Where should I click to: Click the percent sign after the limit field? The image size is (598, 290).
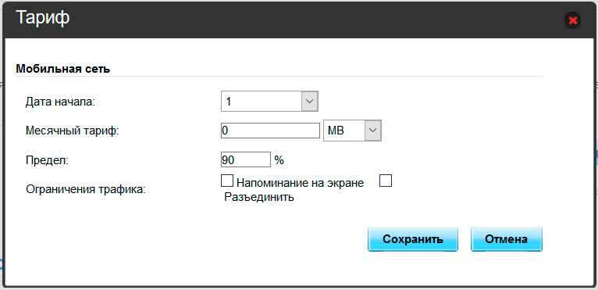279,160
